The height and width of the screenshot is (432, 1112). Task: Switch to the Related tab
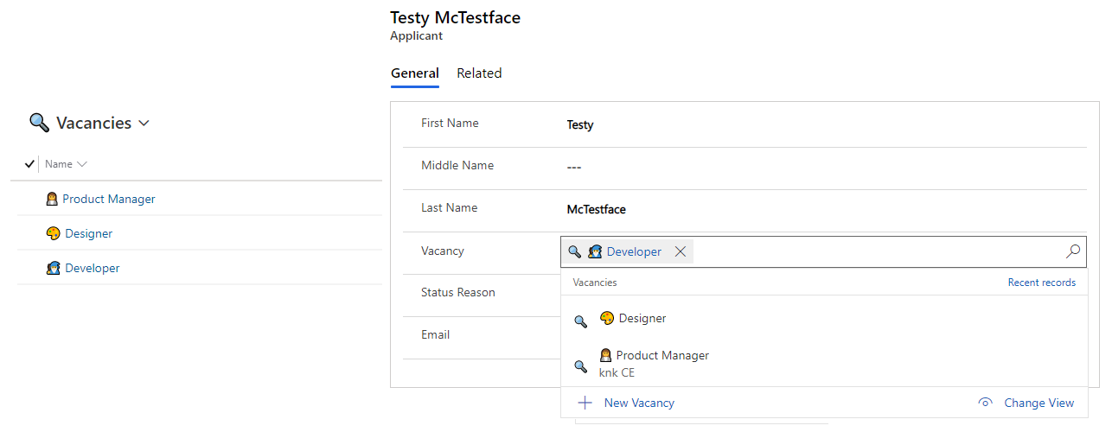click(479, 73)
